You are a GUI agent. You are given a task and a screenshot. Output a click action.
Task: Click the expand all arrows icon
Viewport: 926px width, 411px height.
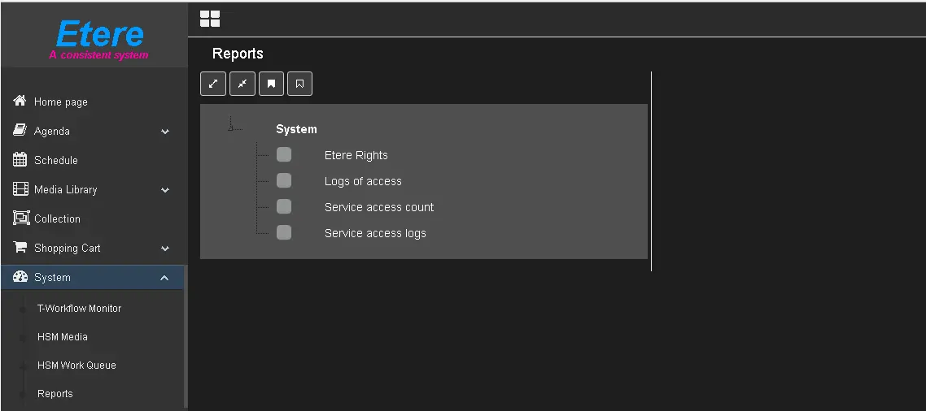pos(213,84)
